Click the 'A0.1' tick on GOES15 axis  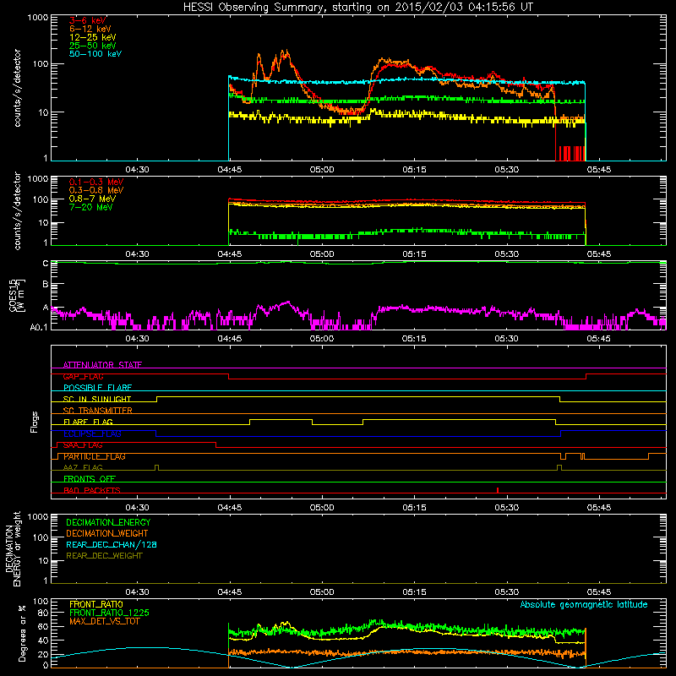click(x=38, y=327)
